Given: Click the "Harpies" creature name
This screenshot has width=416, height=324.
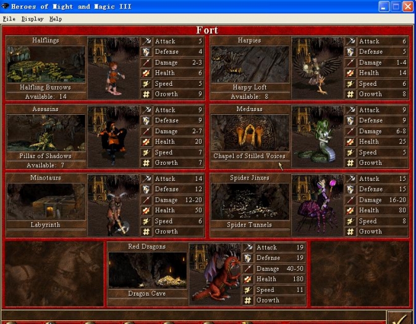Looking at the screenshot, I should click(x=249, y=41).
